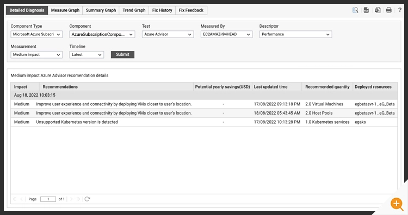Open the Trend Graph tab
The image size is (408, 215).
coord(134,10)
